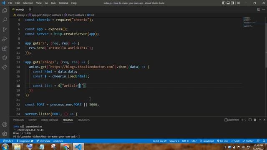Image resolution: width=267 pixels, height=150 pixels.
Task: Split the editor to the right
Action: coord(259,9)
